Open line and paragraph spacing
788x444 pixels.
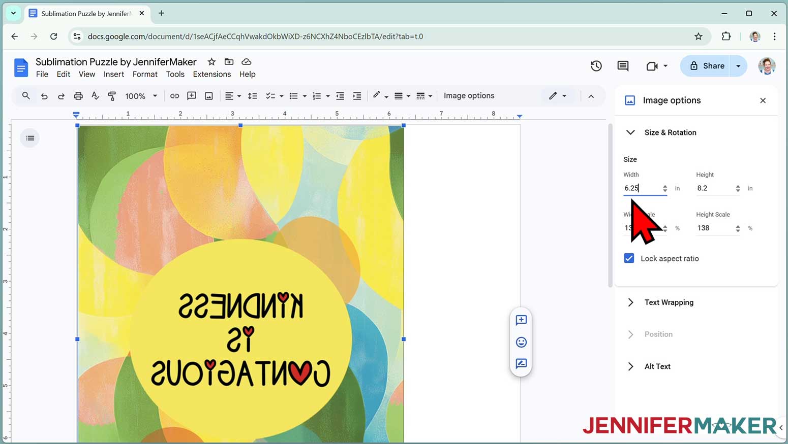(x=252, y=96)
